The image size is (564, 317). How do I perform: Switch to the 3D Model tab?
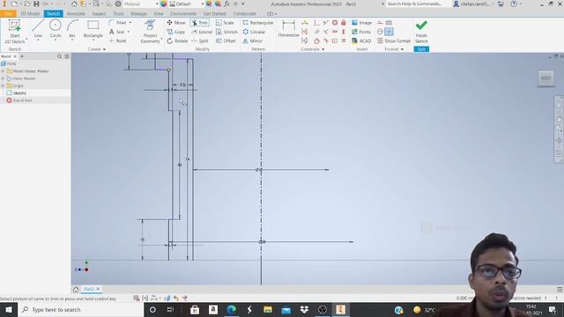30,14
